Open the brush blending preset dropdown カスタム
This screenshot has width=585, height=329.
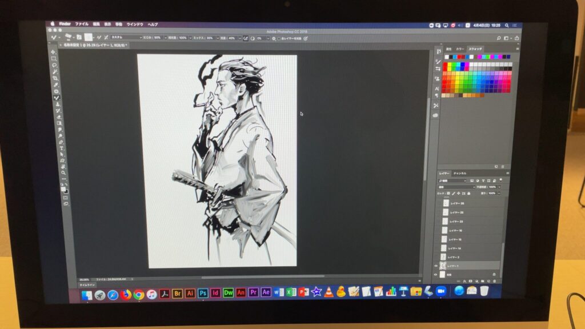point(126,37)
